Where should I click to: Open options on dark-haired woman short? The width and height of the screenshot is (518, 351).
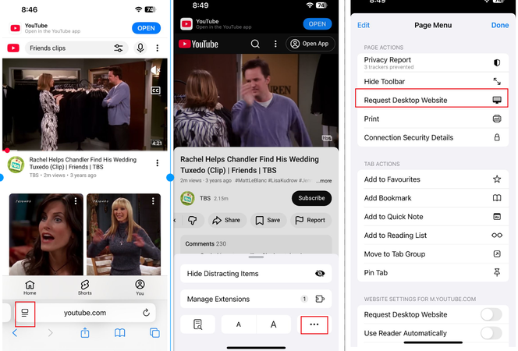(76, 200)
